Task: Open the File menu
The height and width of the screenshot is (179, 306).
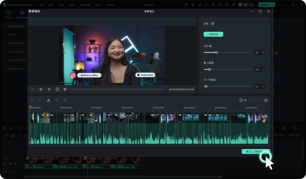Action: point(41,5)
